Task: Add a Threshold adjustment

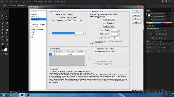Action: (159, 38)
